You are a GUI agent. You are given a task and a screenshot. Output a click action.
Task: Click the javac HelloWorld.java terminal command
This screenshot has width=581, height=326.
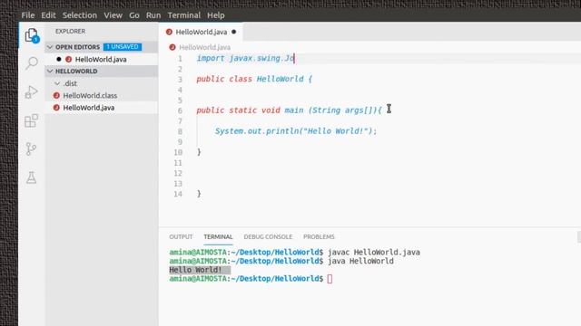[x=374, y=253]
